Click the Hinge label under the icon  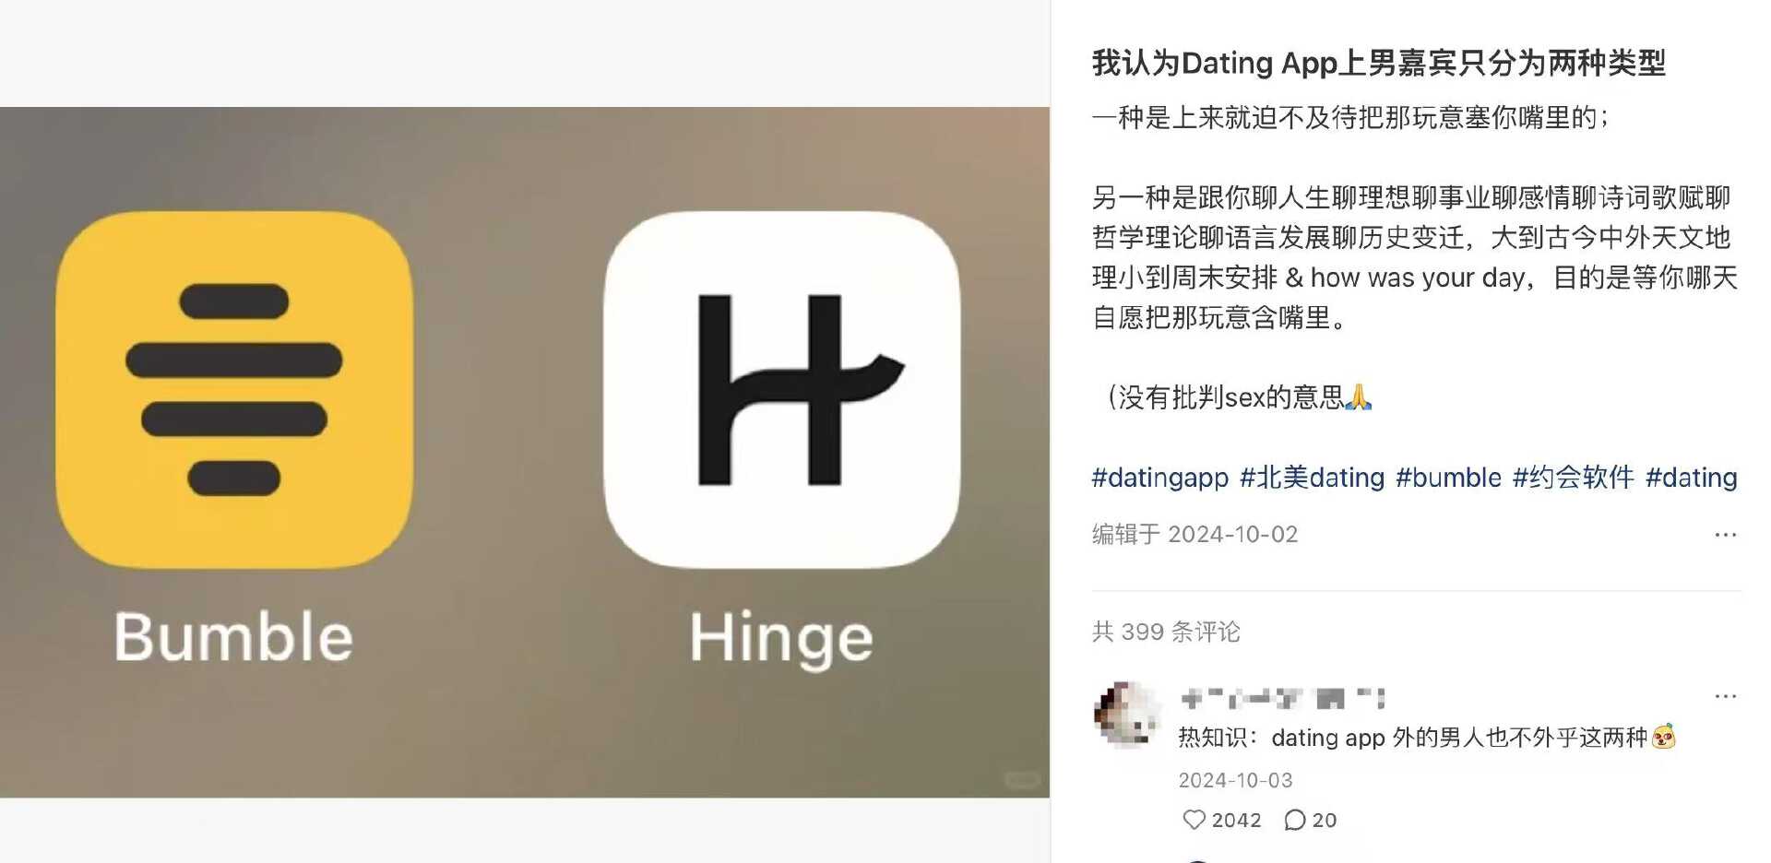pyautogui.click(x=781, y=639)
